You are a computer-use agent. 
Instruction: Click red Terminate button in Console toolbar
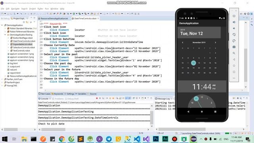tap(97, 98)
